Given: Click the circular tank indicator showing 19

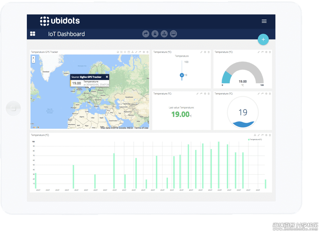Looking at the screenshot, I should click(x=243, y=112).
